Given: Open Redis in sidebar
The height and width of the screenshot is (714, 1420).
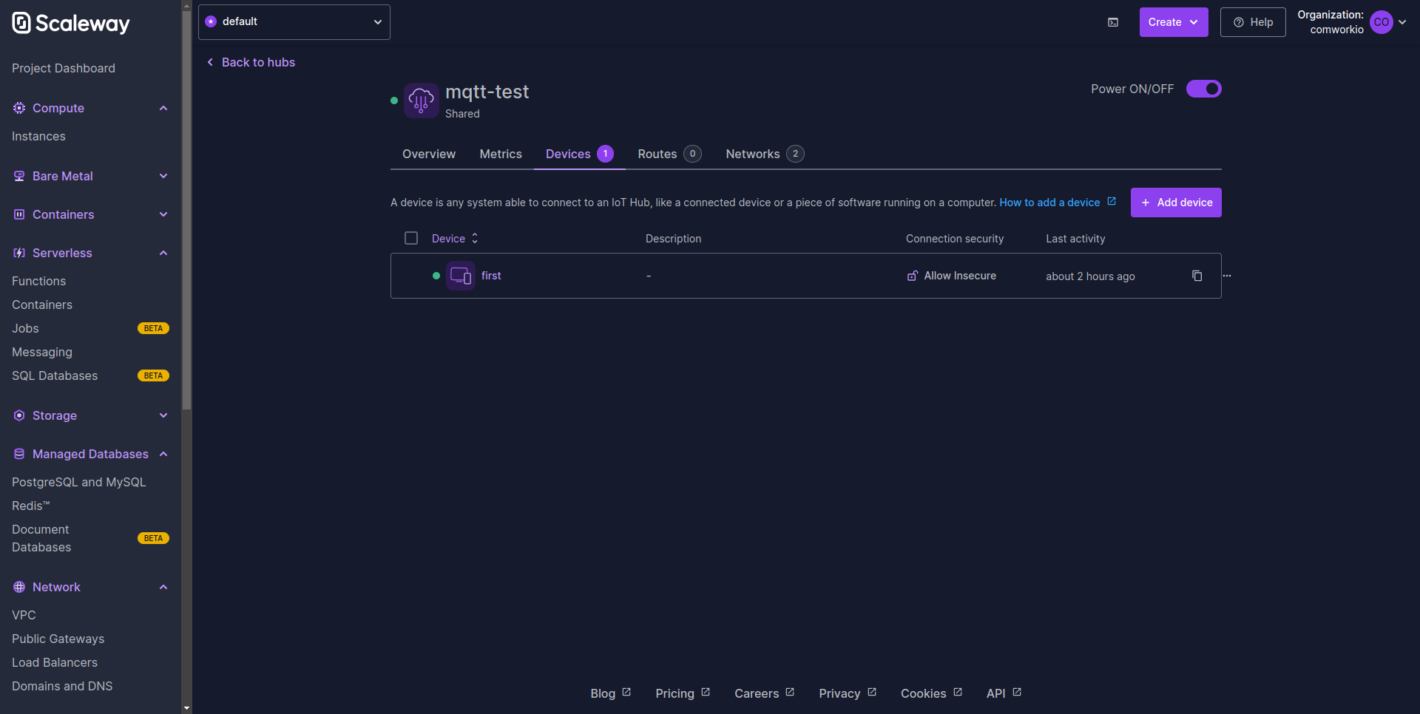Looking at the screenshot, I should point(30,506).
